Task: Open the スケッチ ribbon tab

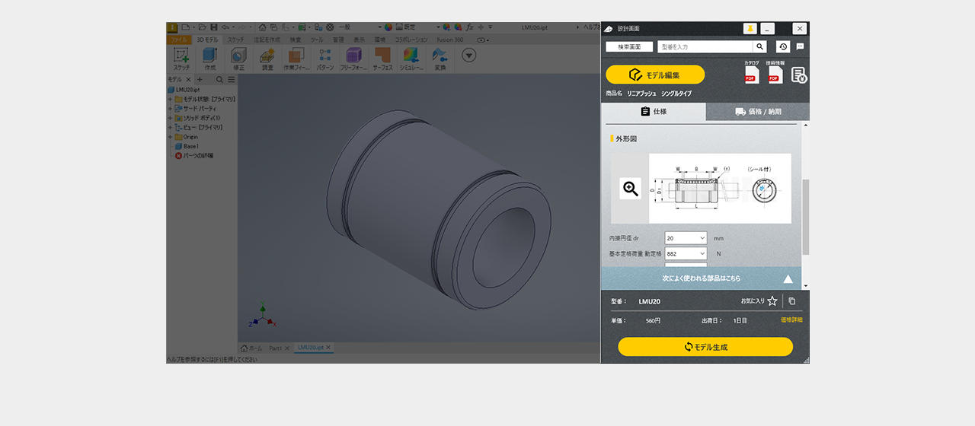Action: (236, 40)
